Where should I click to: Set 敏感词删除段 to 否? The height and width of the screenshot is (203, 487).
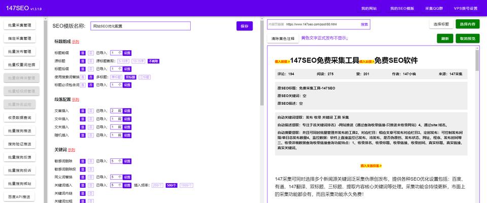91,169
